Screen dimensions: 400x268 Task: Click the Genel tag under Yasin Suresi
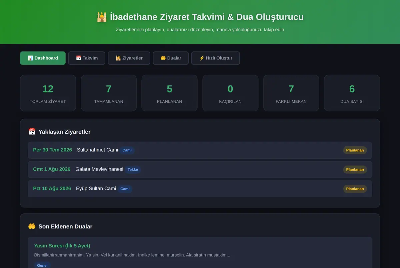(42, 265)
